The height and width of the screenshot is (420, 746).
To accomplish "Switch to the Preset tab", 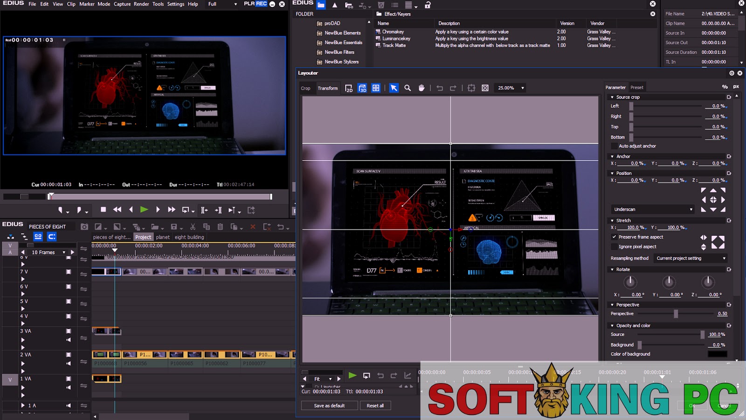I will point(637,87).
